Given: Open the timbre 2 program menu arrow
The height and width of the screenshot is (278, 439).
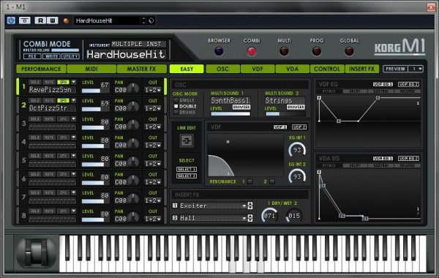Looking at the screenshot, I should pos(73,100).
